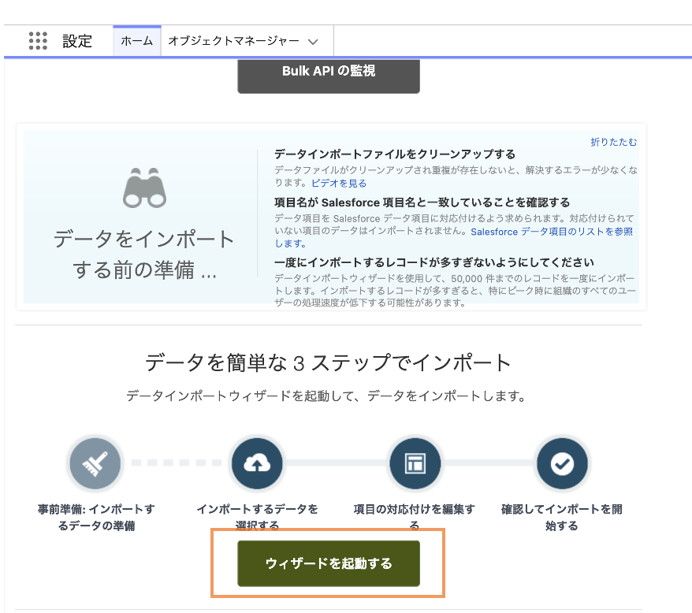Screen dimensions: 692x613
Task: Open the App Launcher dots grid
Action: pos(38,41)
